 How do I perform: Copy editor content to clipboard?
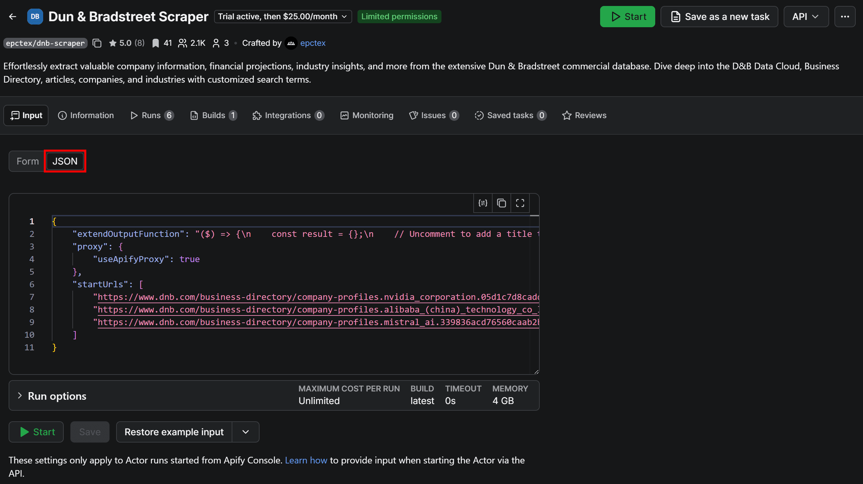[501, 203]
